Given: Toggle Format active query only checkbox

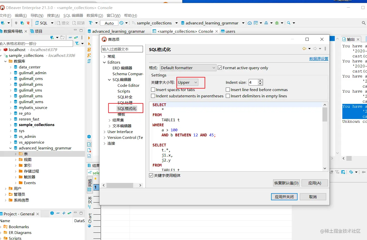Looking at the screenshot, I should coord(220,68).
